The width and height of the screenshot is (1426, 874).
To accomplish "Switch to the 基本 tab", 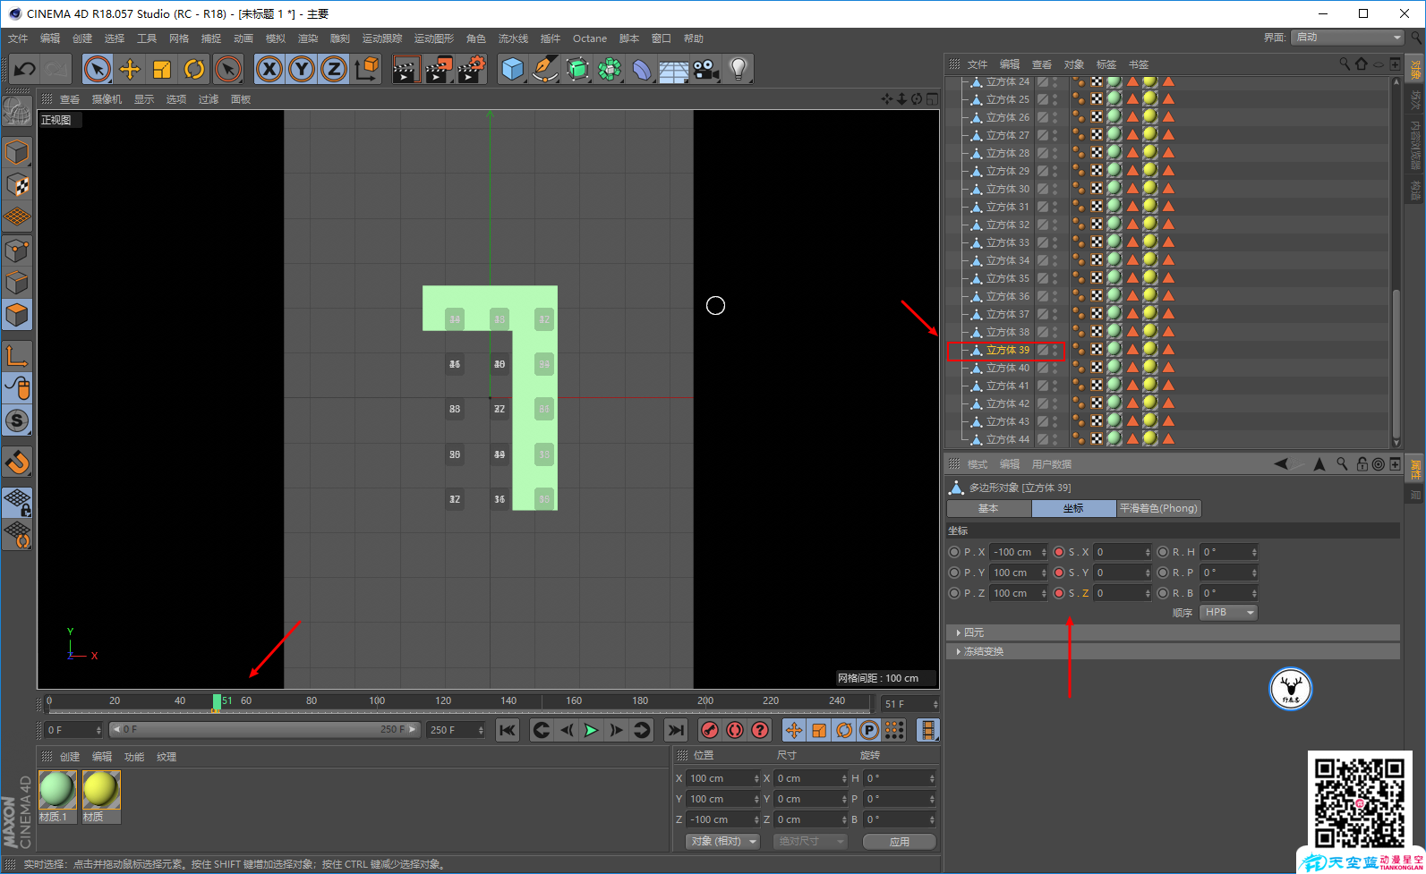I will coord(988,508).
